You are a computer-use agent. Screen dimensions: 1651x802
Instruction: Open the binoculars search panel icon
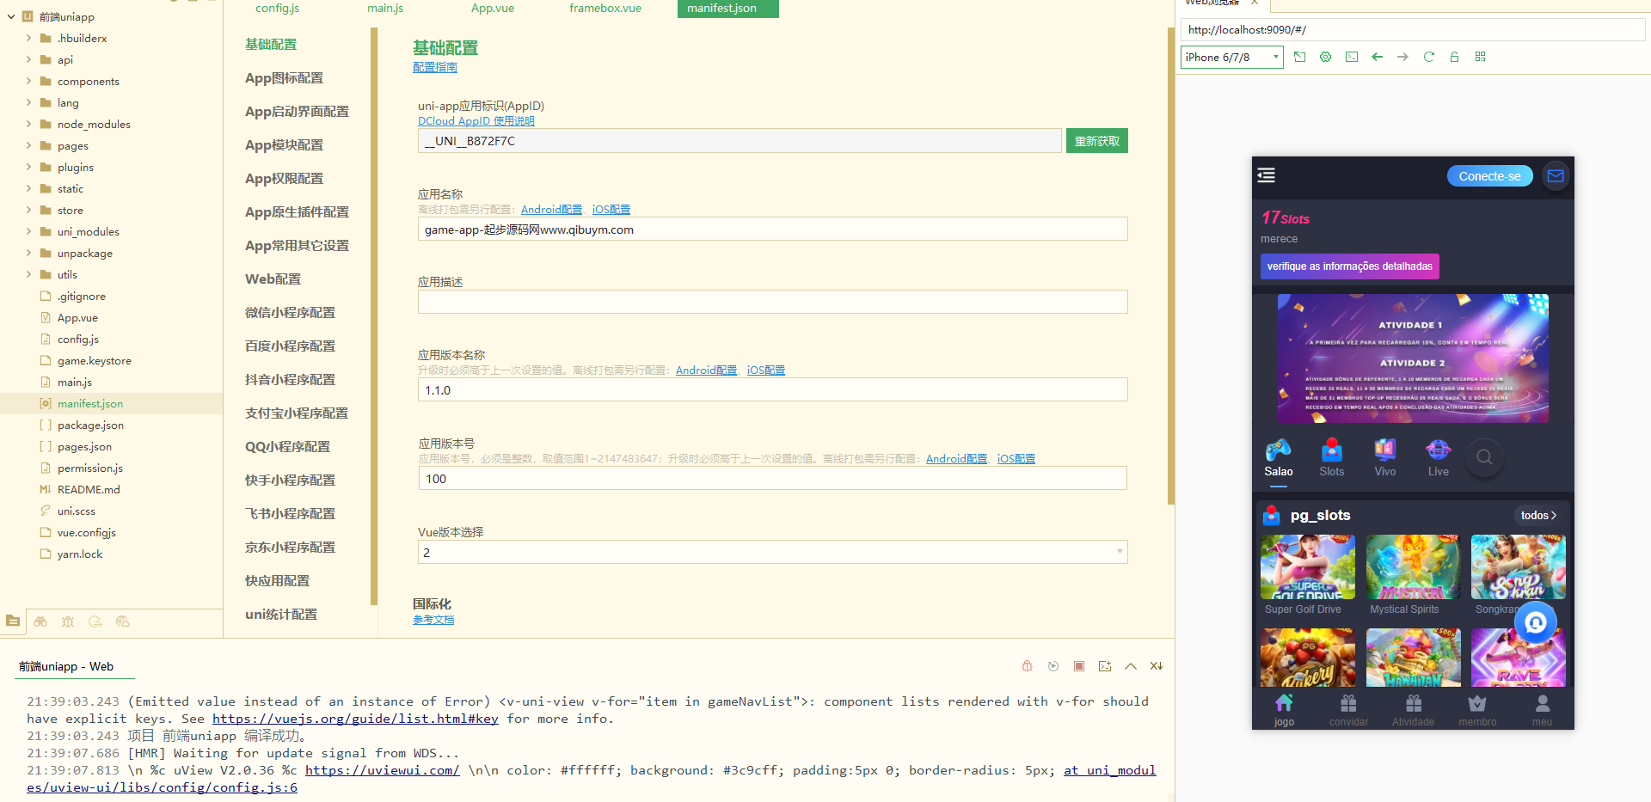(x=40, y=621)
